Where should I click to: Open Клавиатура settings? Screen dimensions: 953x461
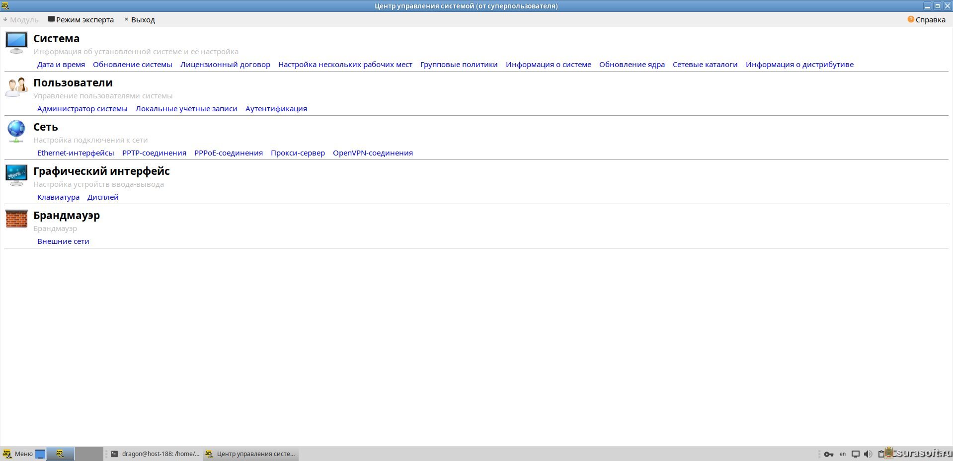point(58,197)
